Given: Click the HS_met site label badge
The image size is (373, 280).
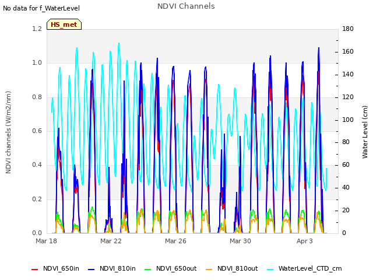Looking at the screenshot, I should pyautogui.click(x=64, y=24).
